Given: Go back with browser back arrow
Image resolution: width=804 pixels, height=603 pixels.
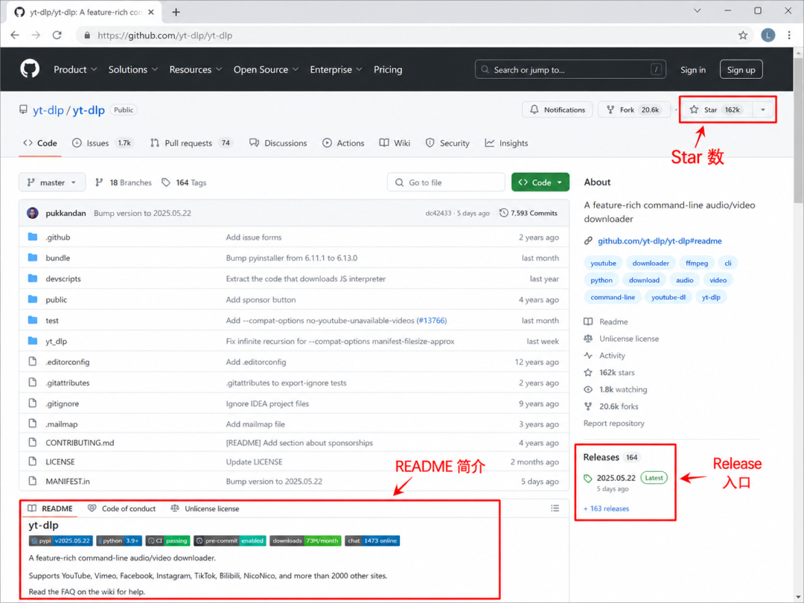Looking at the screenshot, I should (x=15, y=36).
